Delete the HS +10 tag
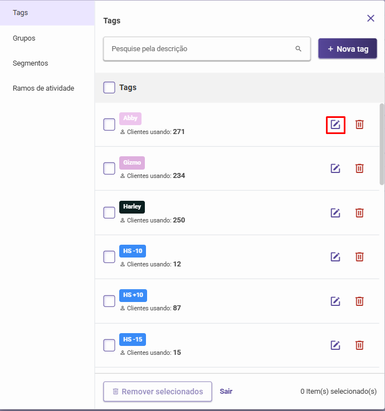Image resolution: width=385 pixels, height=411 pixels. pyautogui.click(x=359, y=301)
